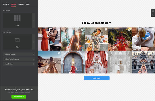The width and height of the screenshot is (155, 101).
Task: Click video icon on office post
Action: [x=59, y=30]
